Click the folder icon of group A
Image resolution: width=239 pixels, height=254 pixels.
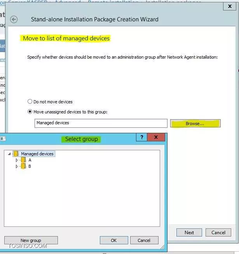coord(23,160)
